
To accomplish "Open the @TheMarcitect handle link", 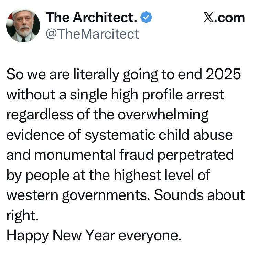I will (92, 34).
